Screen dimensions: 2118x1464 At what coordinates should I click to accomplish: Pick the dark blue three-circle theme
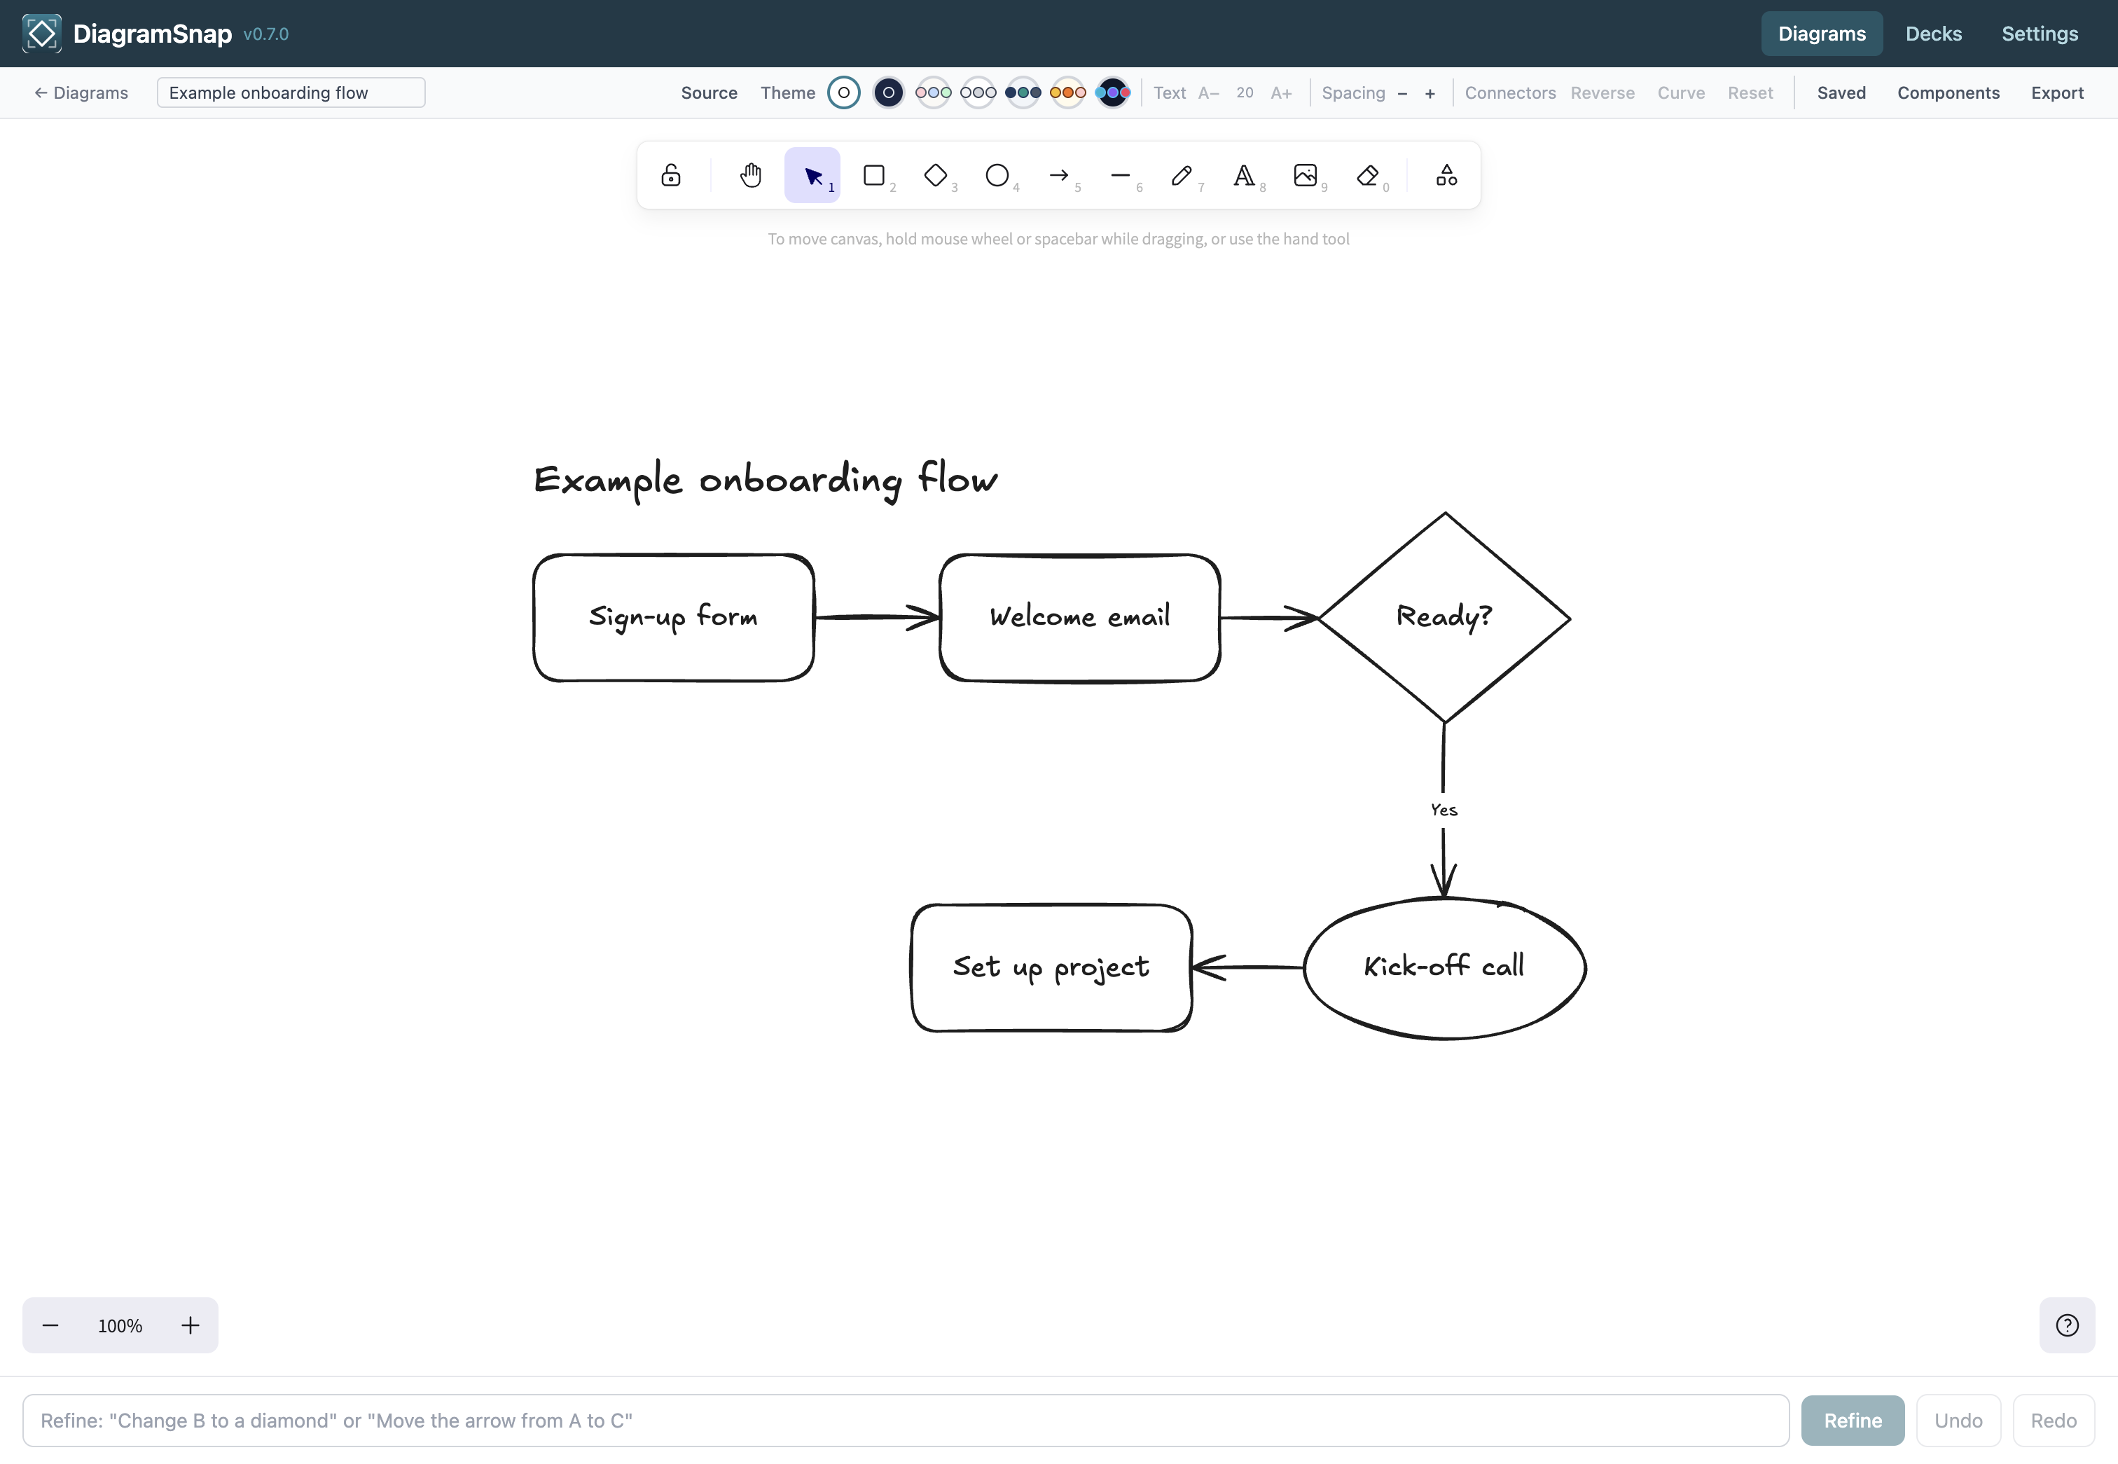(x=1023, y=92)
